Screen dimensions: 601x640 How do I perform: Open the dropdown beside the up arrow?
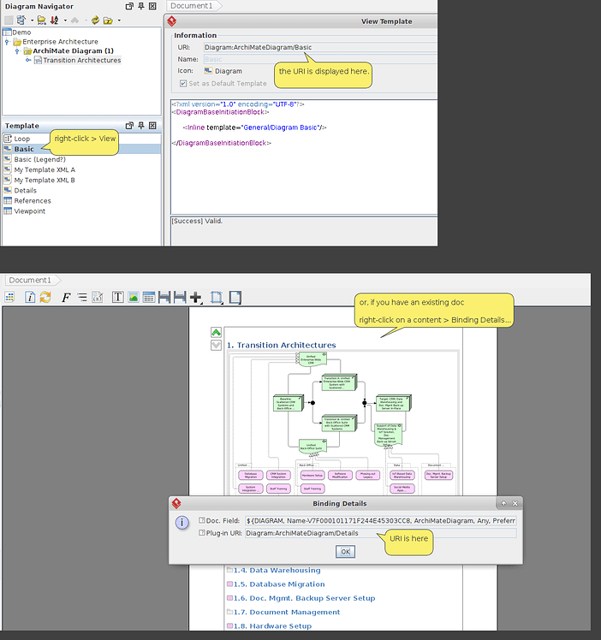(x=86, y=21)
